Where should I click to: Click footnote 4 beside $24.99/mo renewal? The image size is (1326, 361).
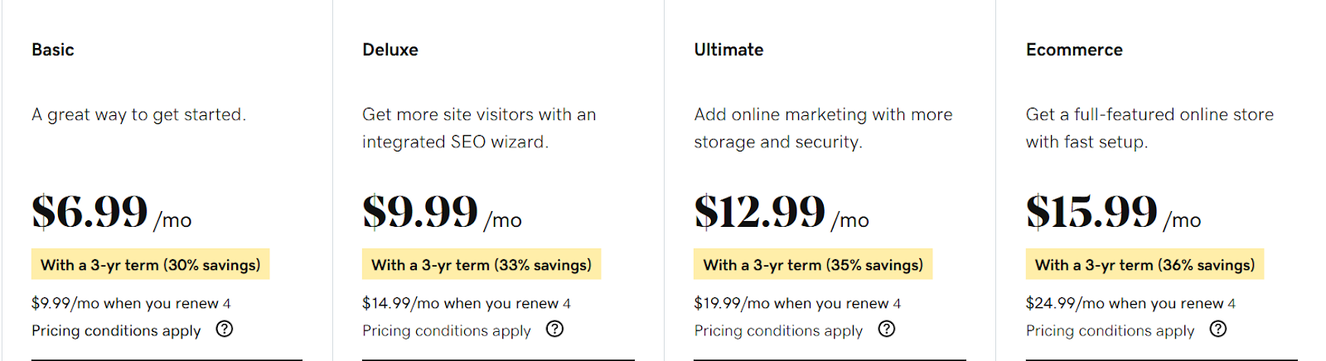coord(1232,304)
